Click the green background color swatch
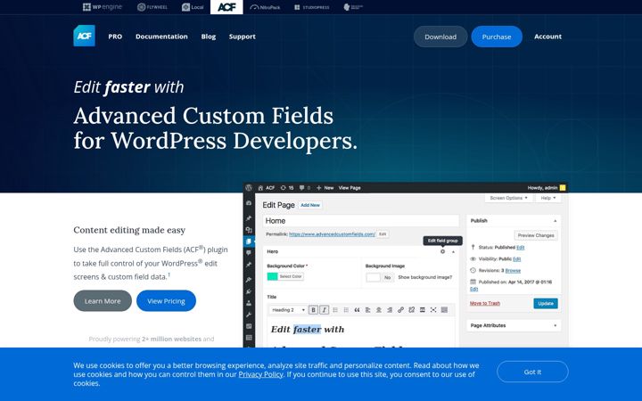Screen dimensions: 642x401 point(272,276)
